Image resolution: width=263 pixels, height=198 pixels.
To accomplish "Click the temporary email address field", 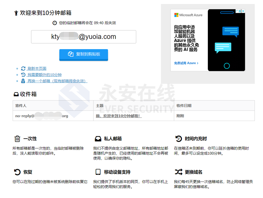I will coord(84,37).
